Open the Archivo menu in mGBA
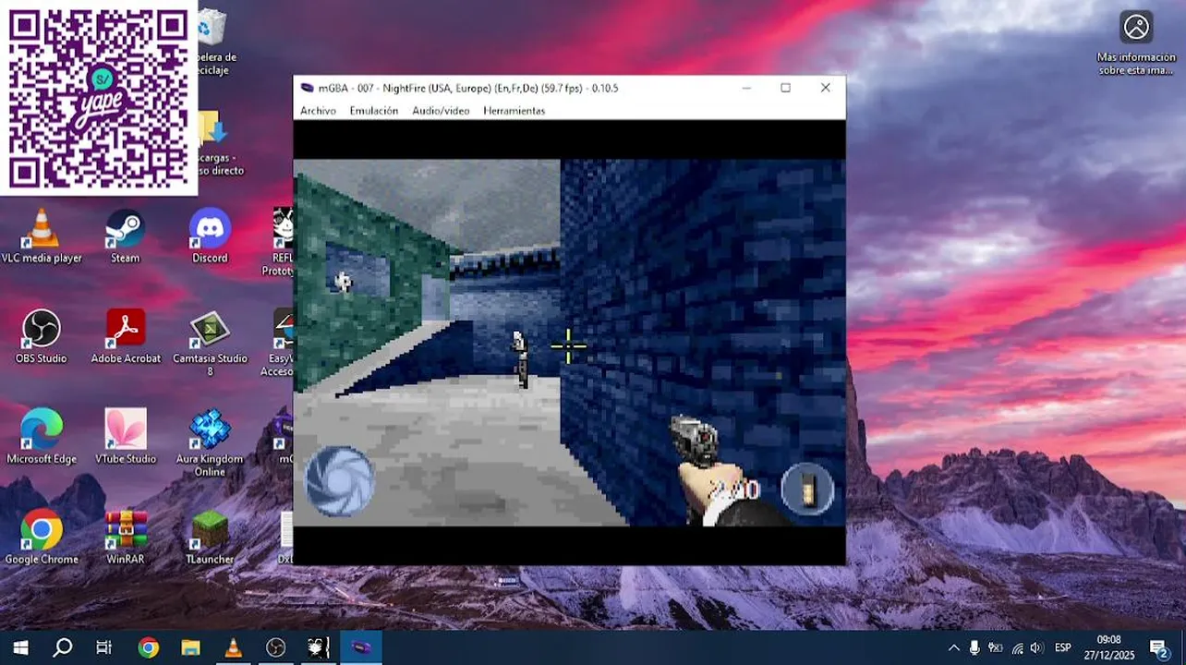Viewport: 1186px width, 665px height. click(x=318, y=110)
